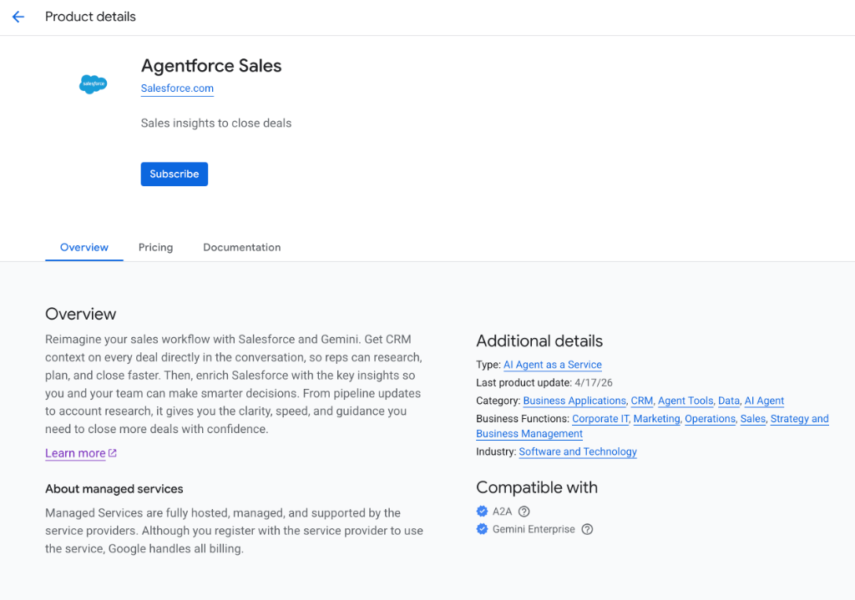Screen dimensions: 855x600
Task: Open the Agent Tools category link
Action: (686, 401)
